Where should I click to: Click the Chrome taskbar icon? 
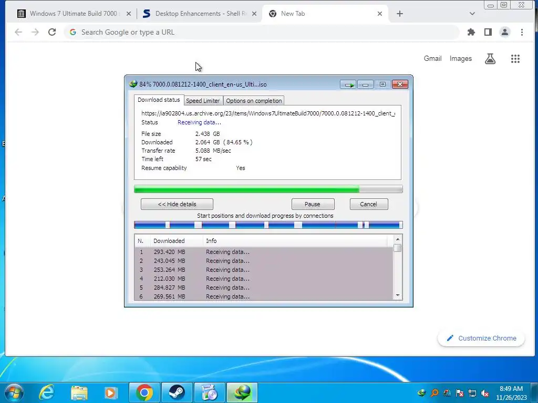click(144, 393)
